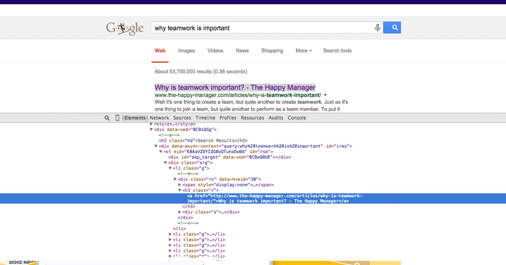Viewport: 506px width, 265px height.
Task: Open the More dropdown menu
Action: click(304, 51)
